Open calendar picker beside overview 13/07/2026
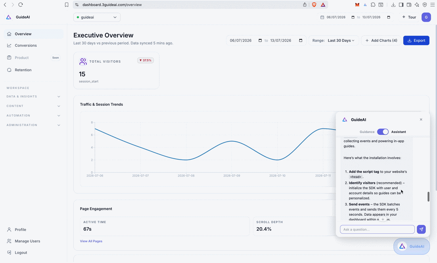 point(301,40)
